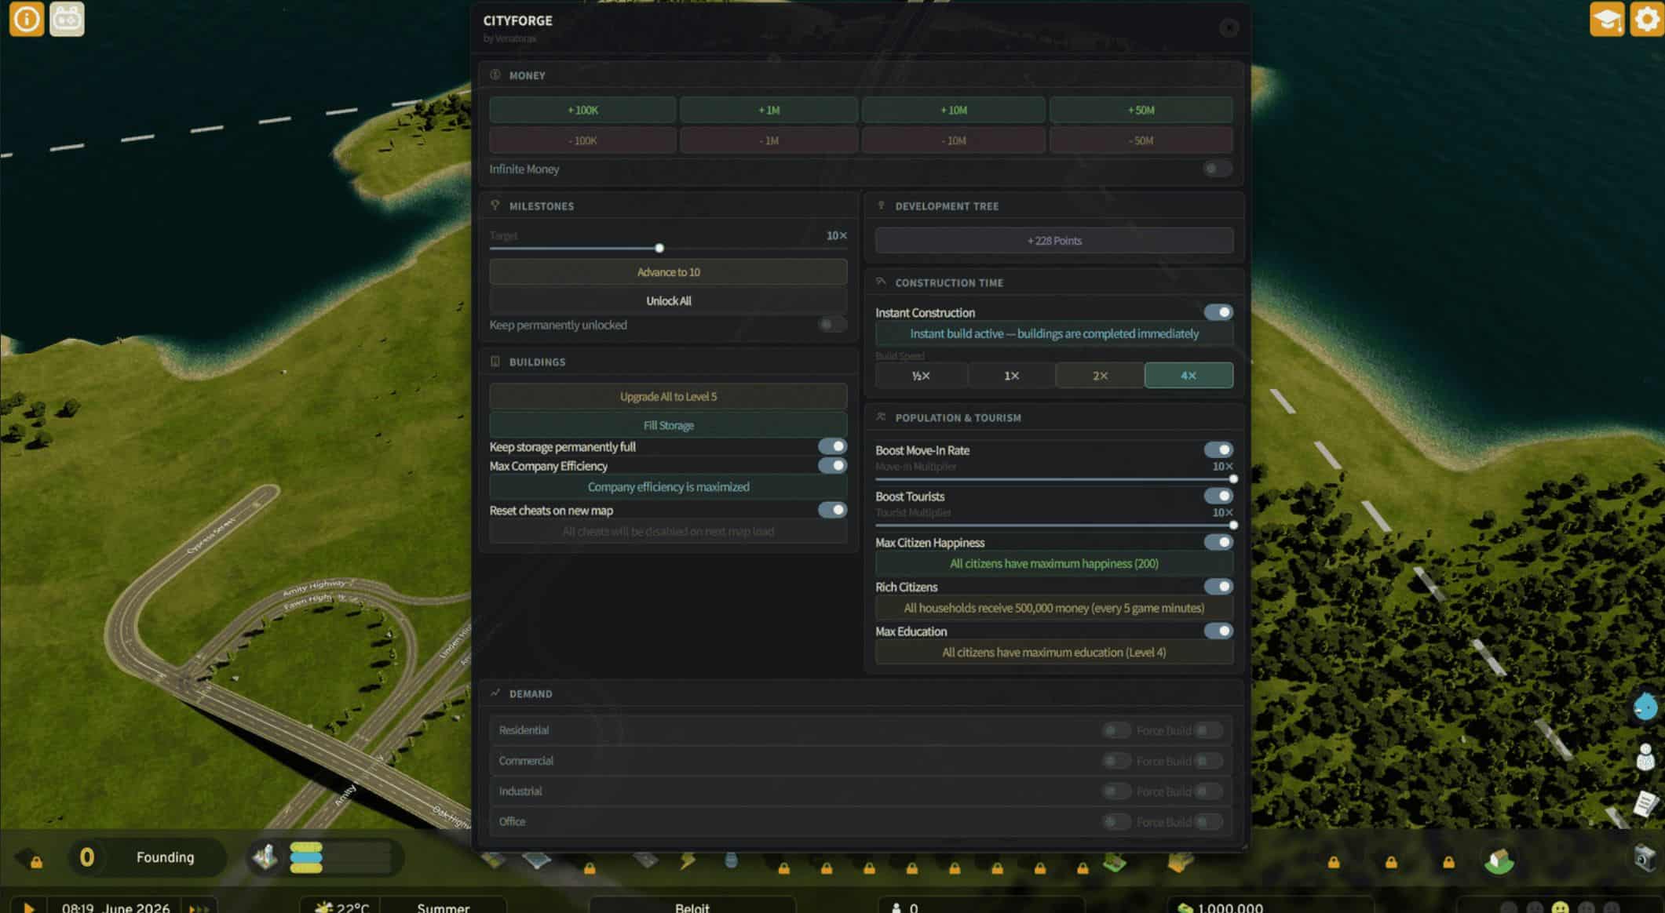
Task: Disable Max Company Efficiency switch
Action: point(832,466)
